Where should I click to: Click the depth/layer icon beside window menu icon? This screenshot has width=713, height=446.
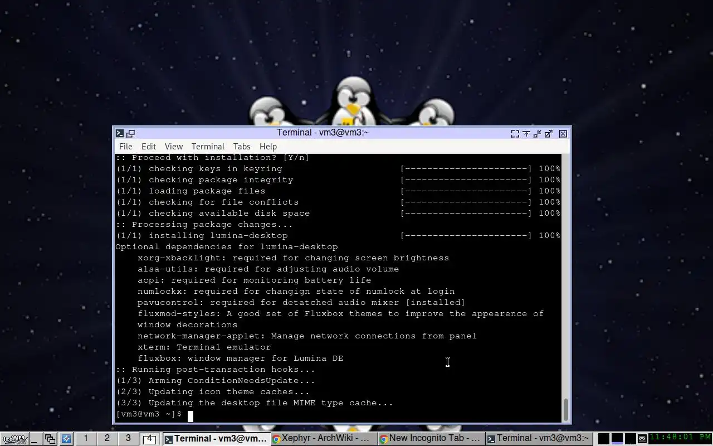130,133
